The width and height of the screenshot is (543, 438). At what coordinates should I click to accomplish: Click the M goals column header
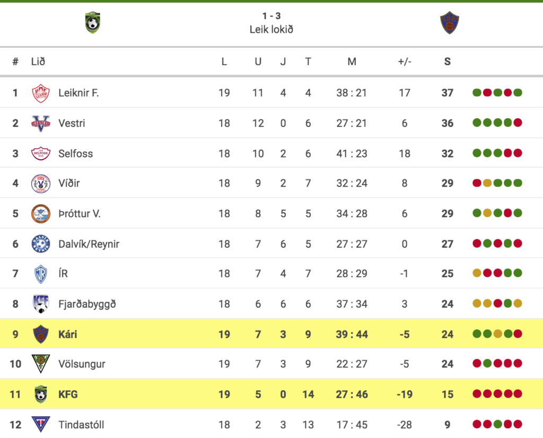(352, 62)
